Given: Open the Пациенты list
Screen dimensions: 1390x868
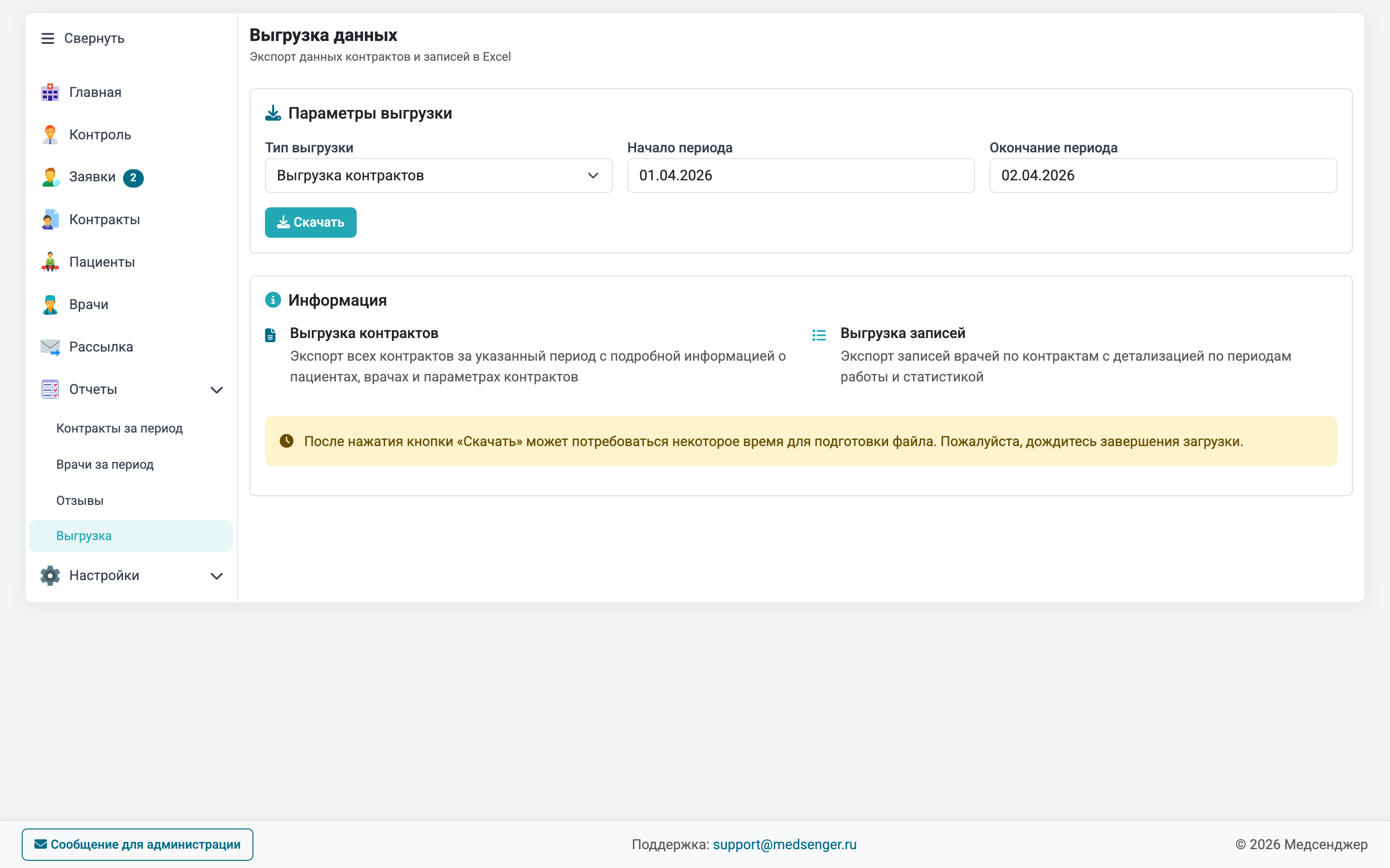Looking at the screenshot, I should point(131,262).
